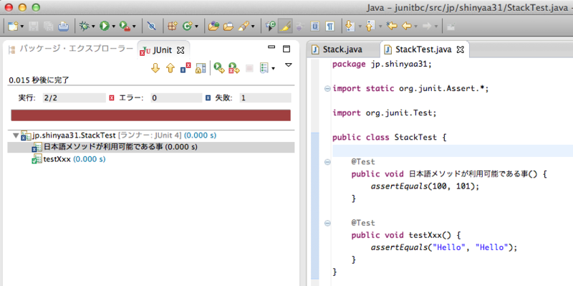Close the JUnit view tab
The image size is (573, 286).
coord(180,50)
